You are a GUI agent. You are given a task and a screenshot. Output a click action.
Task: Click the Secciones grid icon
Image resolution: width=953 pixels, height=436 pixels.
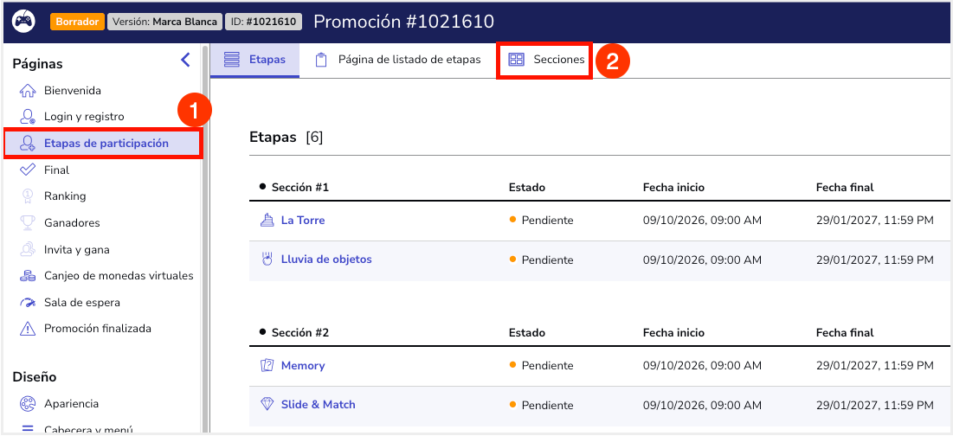pyautogui.click(x=516, y=60)
